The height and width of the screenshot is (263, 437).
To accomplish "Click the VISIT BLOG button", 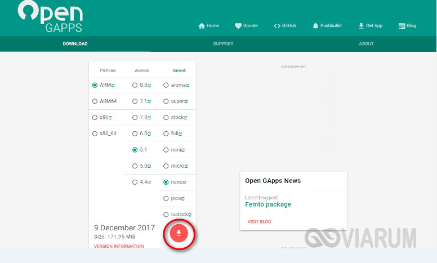I will [259, 222].
